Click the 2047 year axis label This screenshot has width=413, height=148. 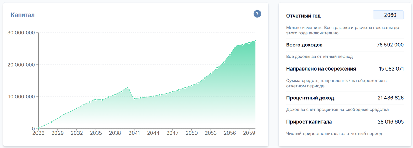pyautogui.click(x=172, y=133)
